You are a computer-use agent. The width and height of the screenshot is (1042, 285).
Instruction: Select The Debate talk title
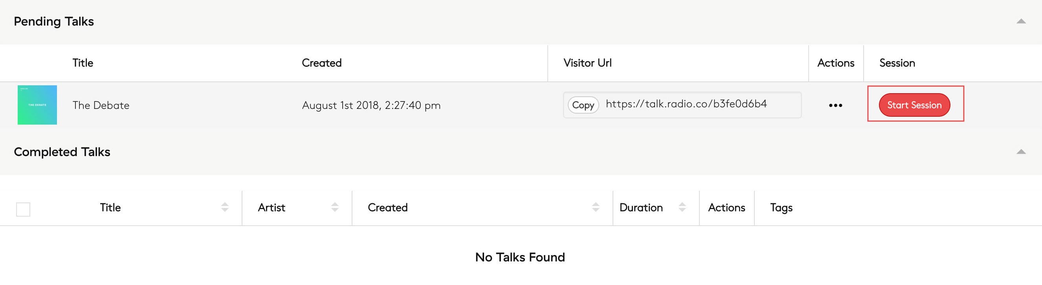coord(101,105)
